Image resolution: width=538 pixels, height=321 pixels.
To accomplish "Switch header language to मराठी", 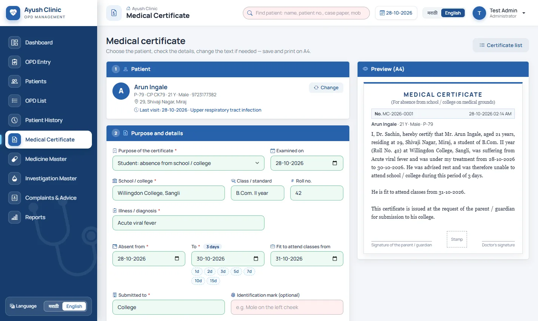I will (x=432, y=13).
